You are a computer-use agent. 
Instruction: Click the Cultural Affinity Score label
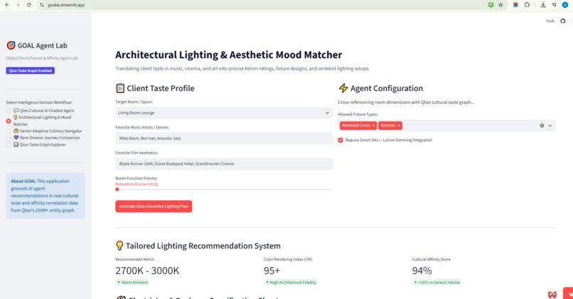point(432,259)
